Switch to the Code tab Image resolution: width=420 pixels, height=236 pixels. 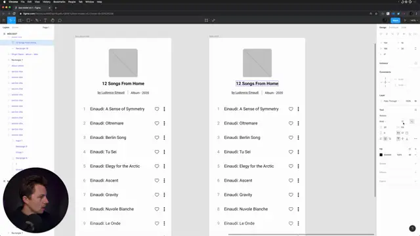pyautogui.click(x=404, y=28)
